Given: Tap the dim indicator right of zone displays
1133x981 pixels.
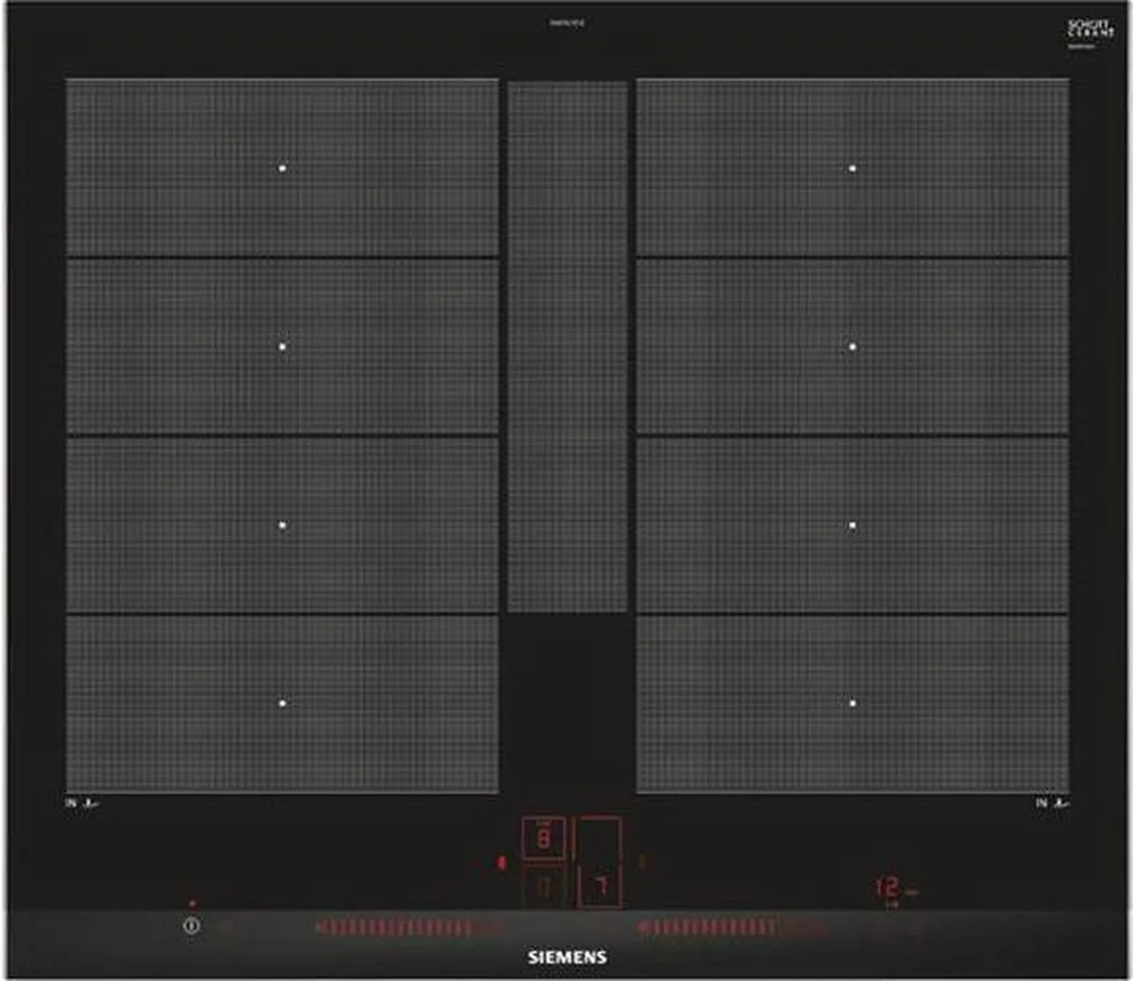Looking at the screenshot, I should click(x=643, y=861).
